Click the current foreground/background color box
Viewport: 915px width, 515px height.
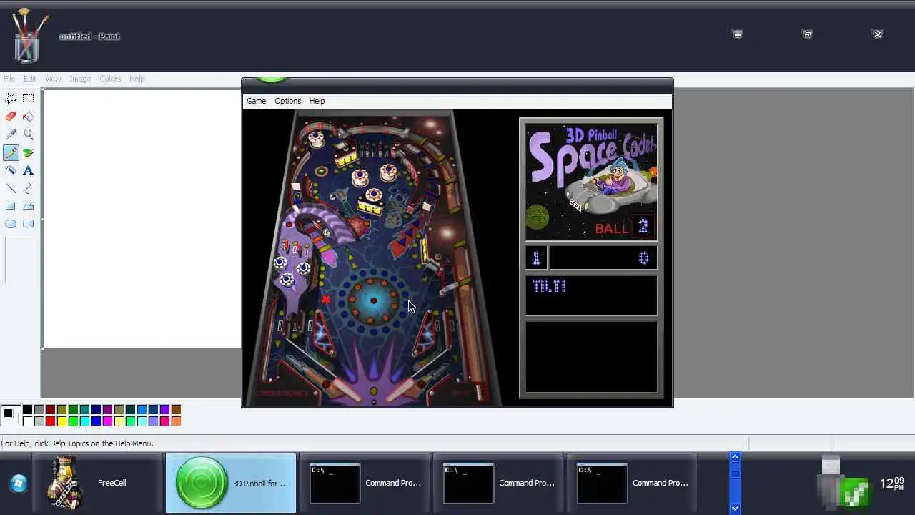click(10, 415)
